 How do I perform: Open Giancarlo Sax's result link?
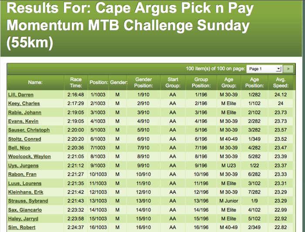tap(24, 210)
